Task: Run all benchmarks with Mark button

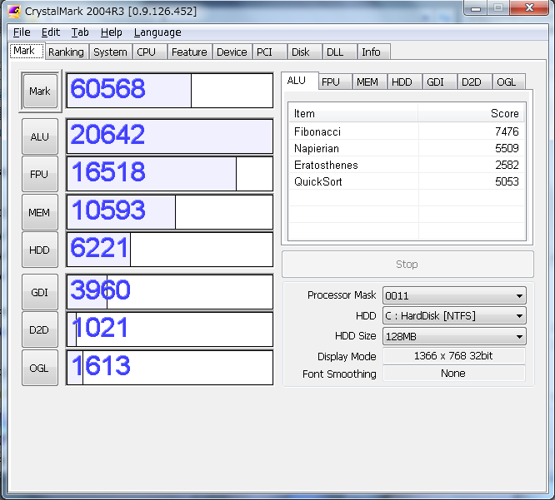Action: point(40,92)
